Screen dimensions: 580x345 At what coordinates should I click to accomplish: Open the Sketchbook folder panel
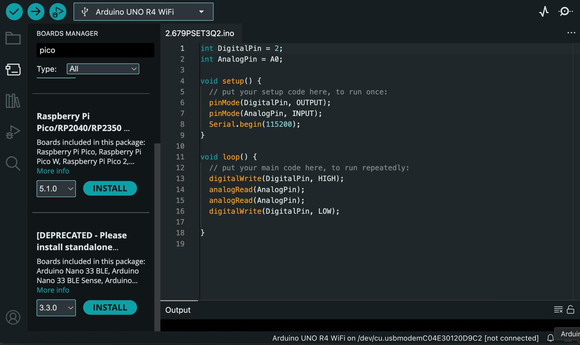click(13, 38)
